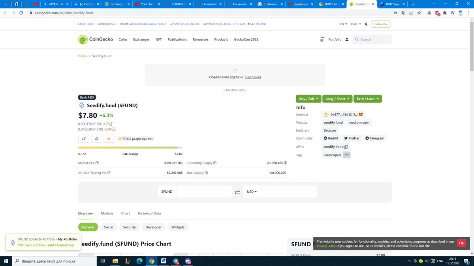
Task: Copy the contract address with the copy icon
Action: point(355,115)
